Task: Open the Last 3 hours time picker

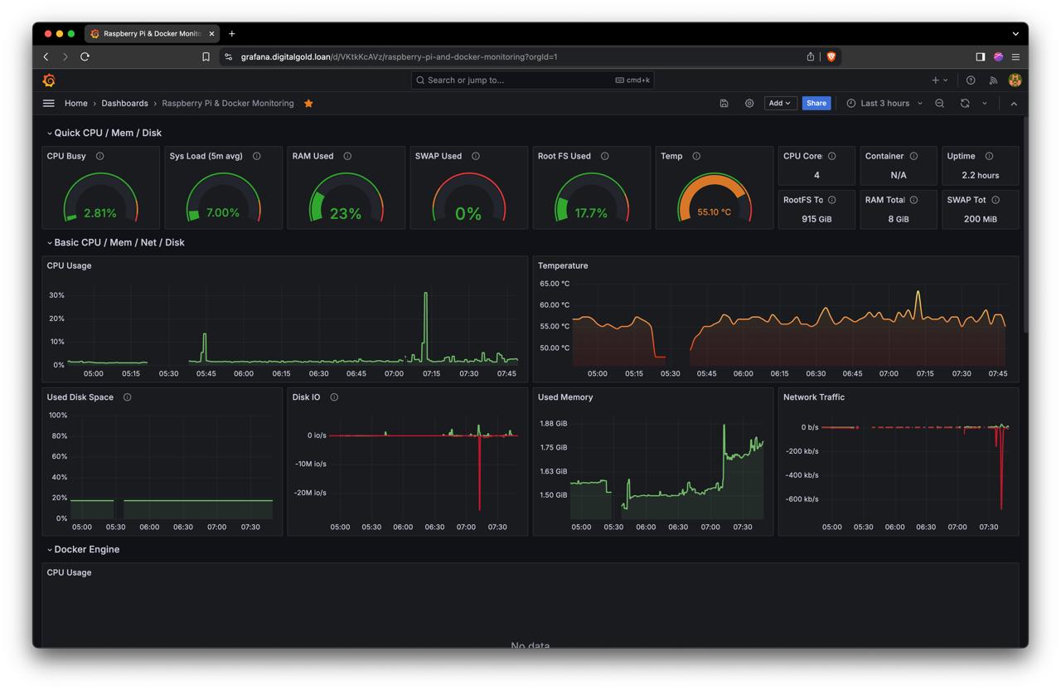Action: [x=884, y=103]
